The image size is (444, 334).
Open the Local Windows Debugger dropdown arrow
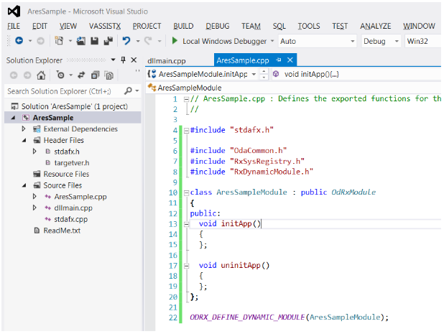[x=272, y=41]
